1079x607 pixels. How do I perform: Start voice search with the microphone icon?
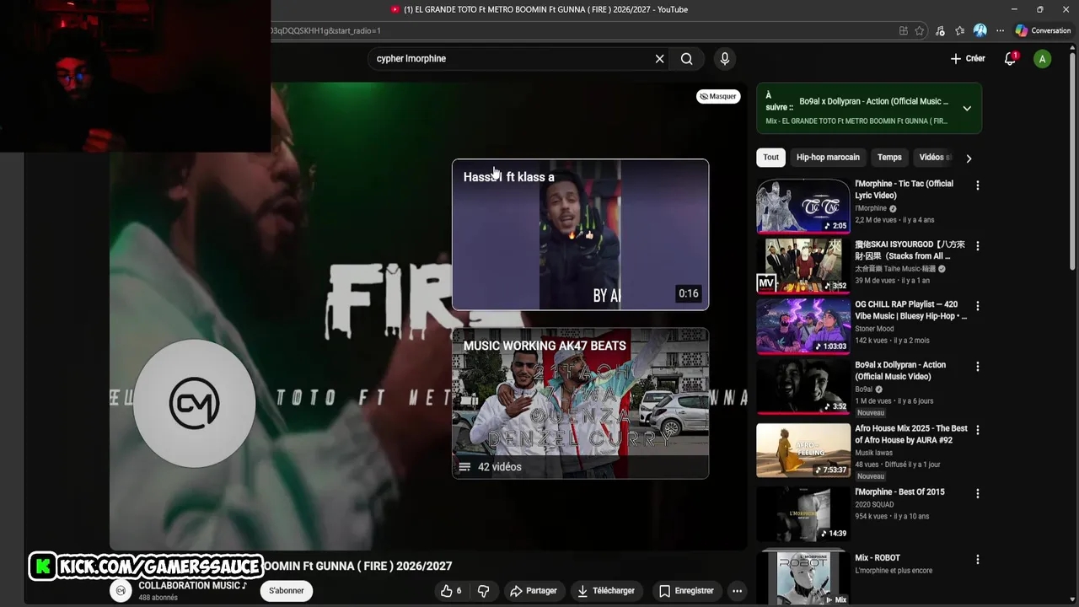[x=724, y=59]
